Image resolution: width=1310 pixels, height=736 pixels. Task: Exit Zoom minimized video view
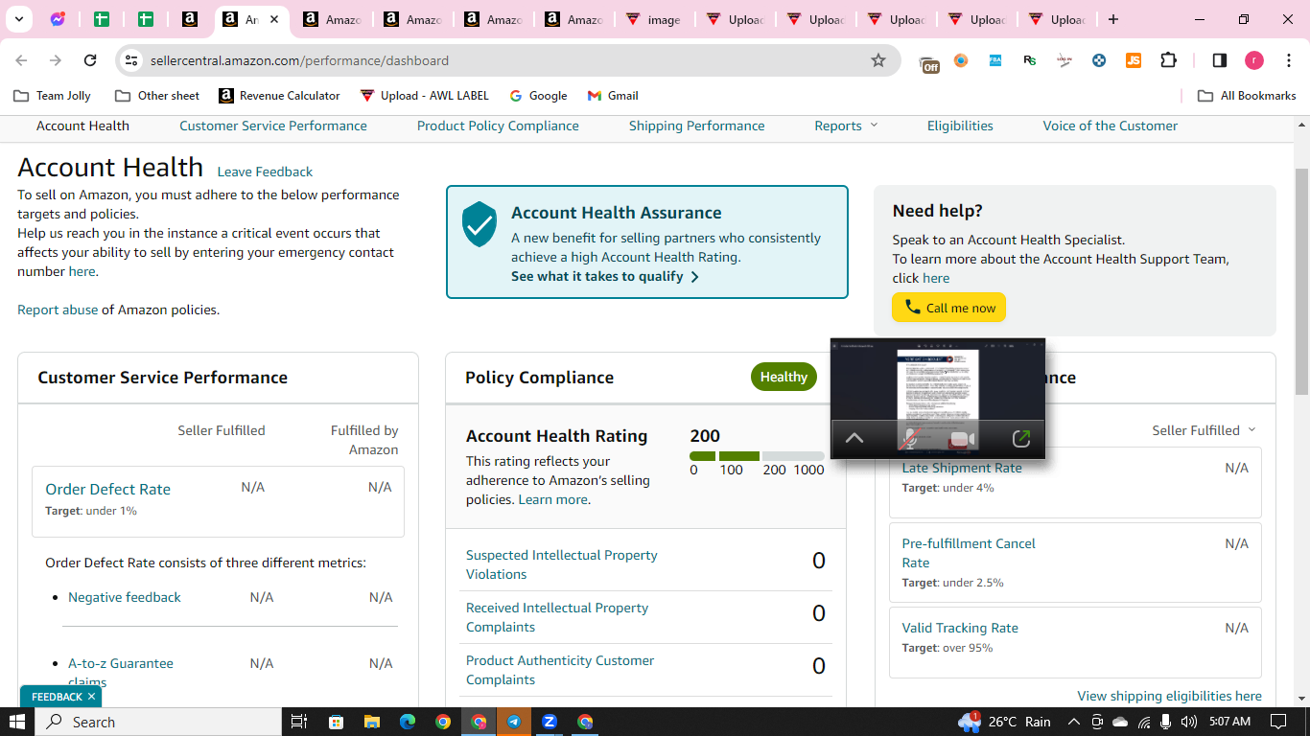[1021, 438]
